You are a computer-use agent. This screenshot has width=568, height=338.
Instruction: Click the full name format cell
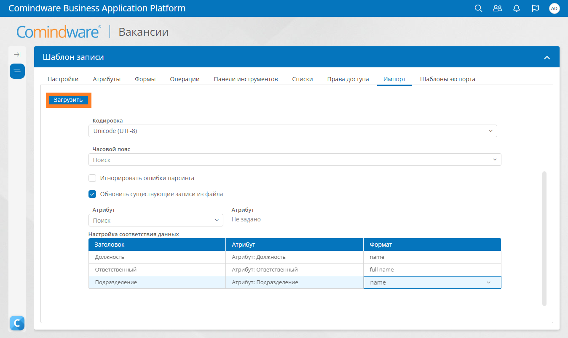(x=432, y=270)
